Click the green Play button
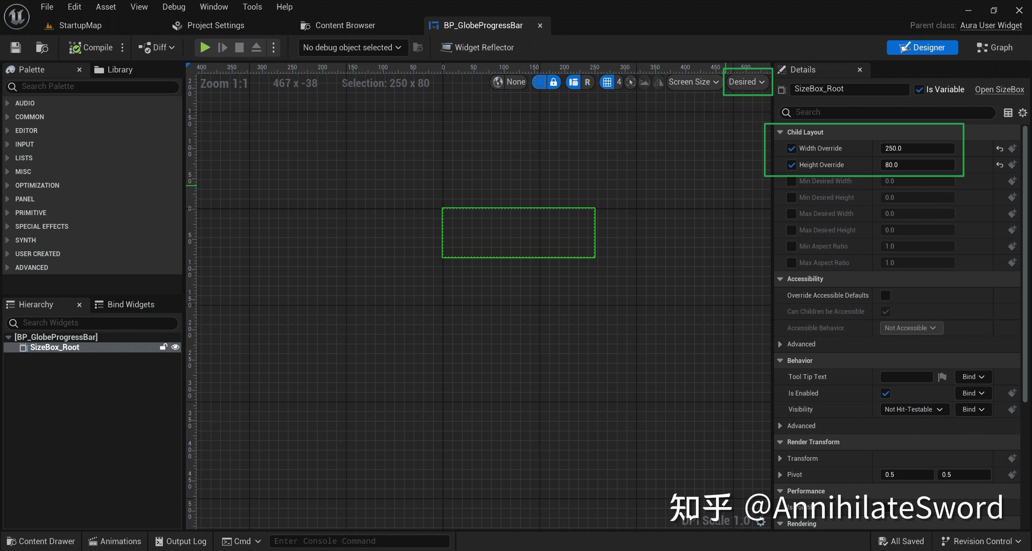This screenshot has height=551, width=1032. click(x=205, y=47)
